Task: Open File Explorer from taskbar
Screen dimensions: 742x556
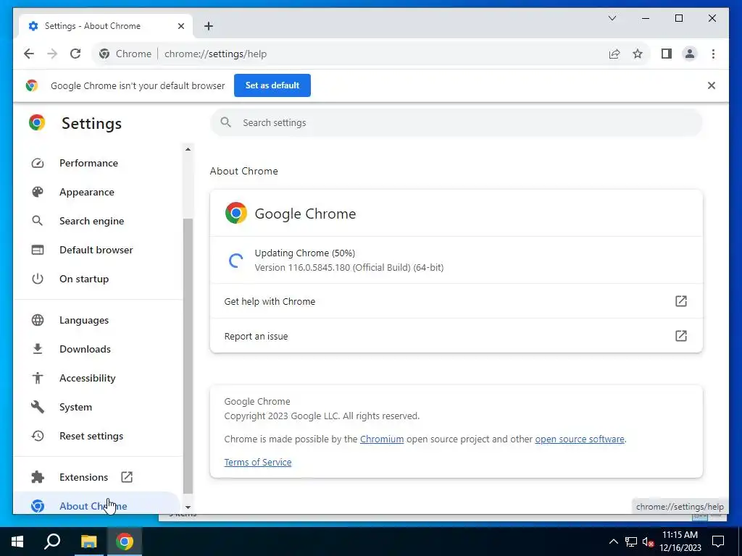Action: pyautogui.click(x=88, y=542)
